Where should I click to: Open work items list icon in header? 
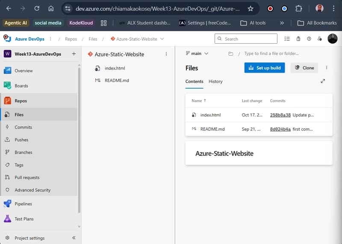pyautogui.click(x=287, y=39)
